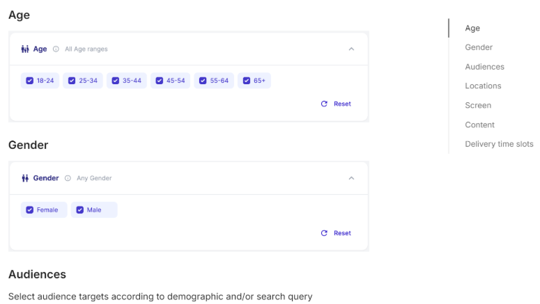Viewport: 540px width, 304px height.
Task: Click the bold Gender label in card header
Action: click(46, 178)
